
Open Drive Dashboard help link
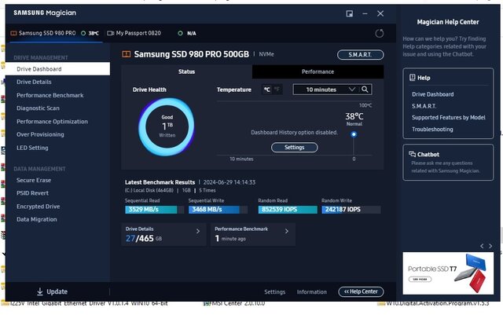[x=433, y=94]
